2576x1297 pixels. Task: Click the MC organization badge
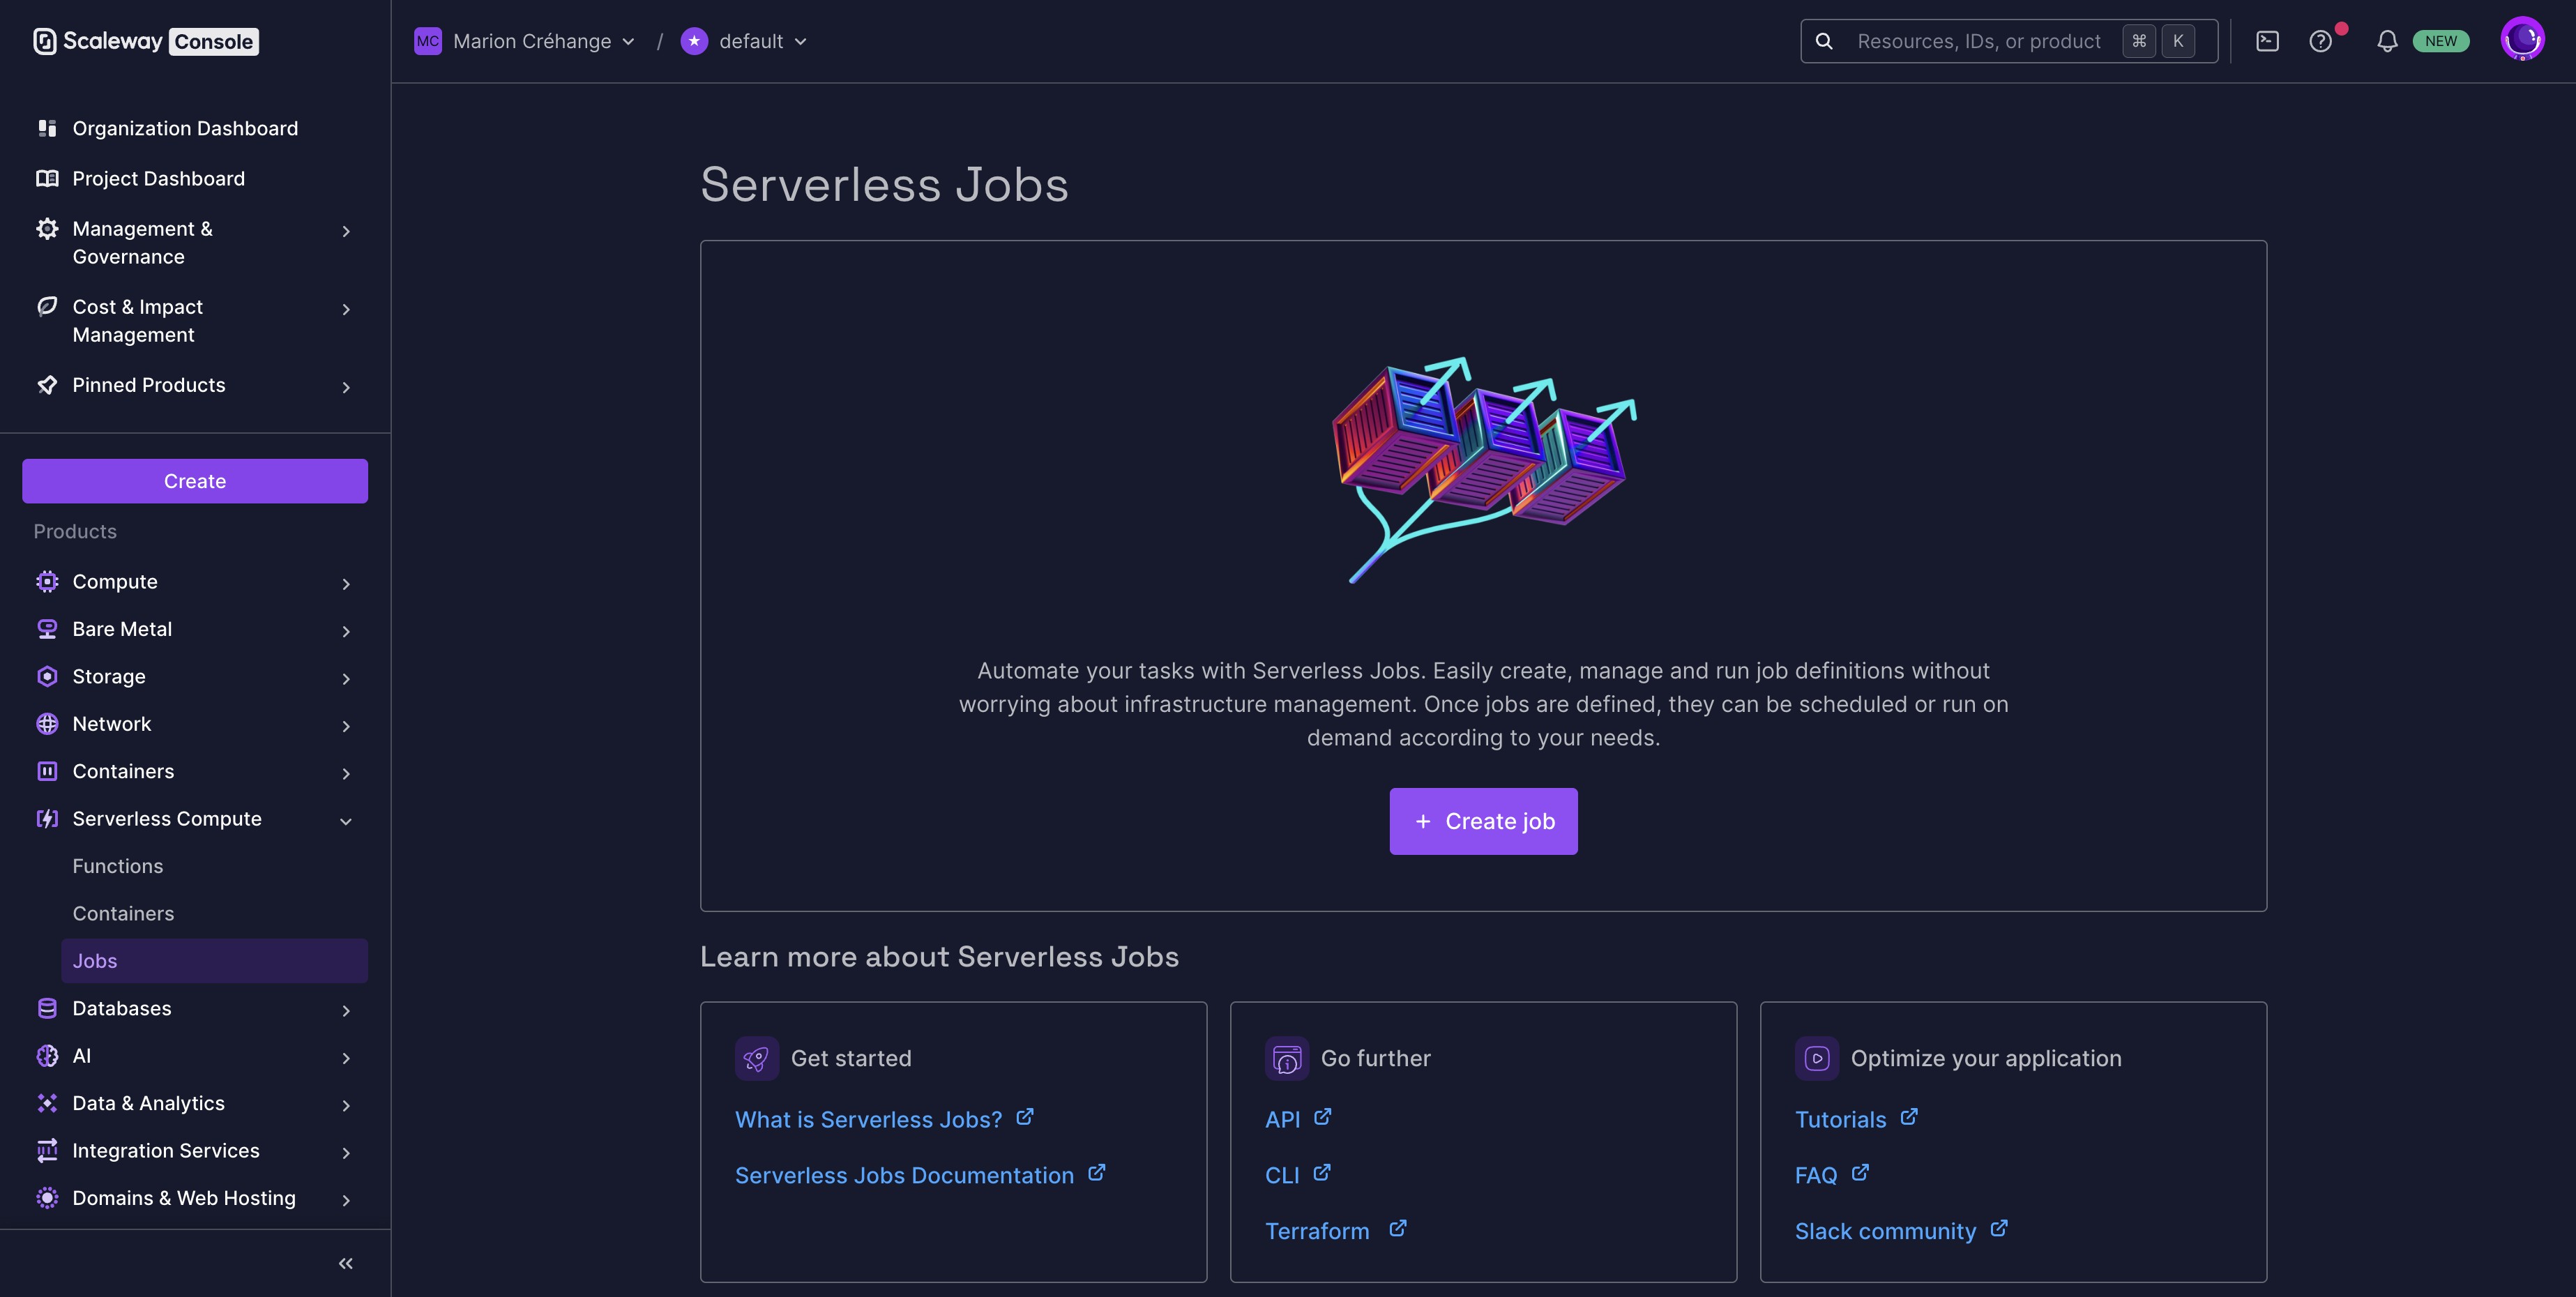click(x=427, y=41)
